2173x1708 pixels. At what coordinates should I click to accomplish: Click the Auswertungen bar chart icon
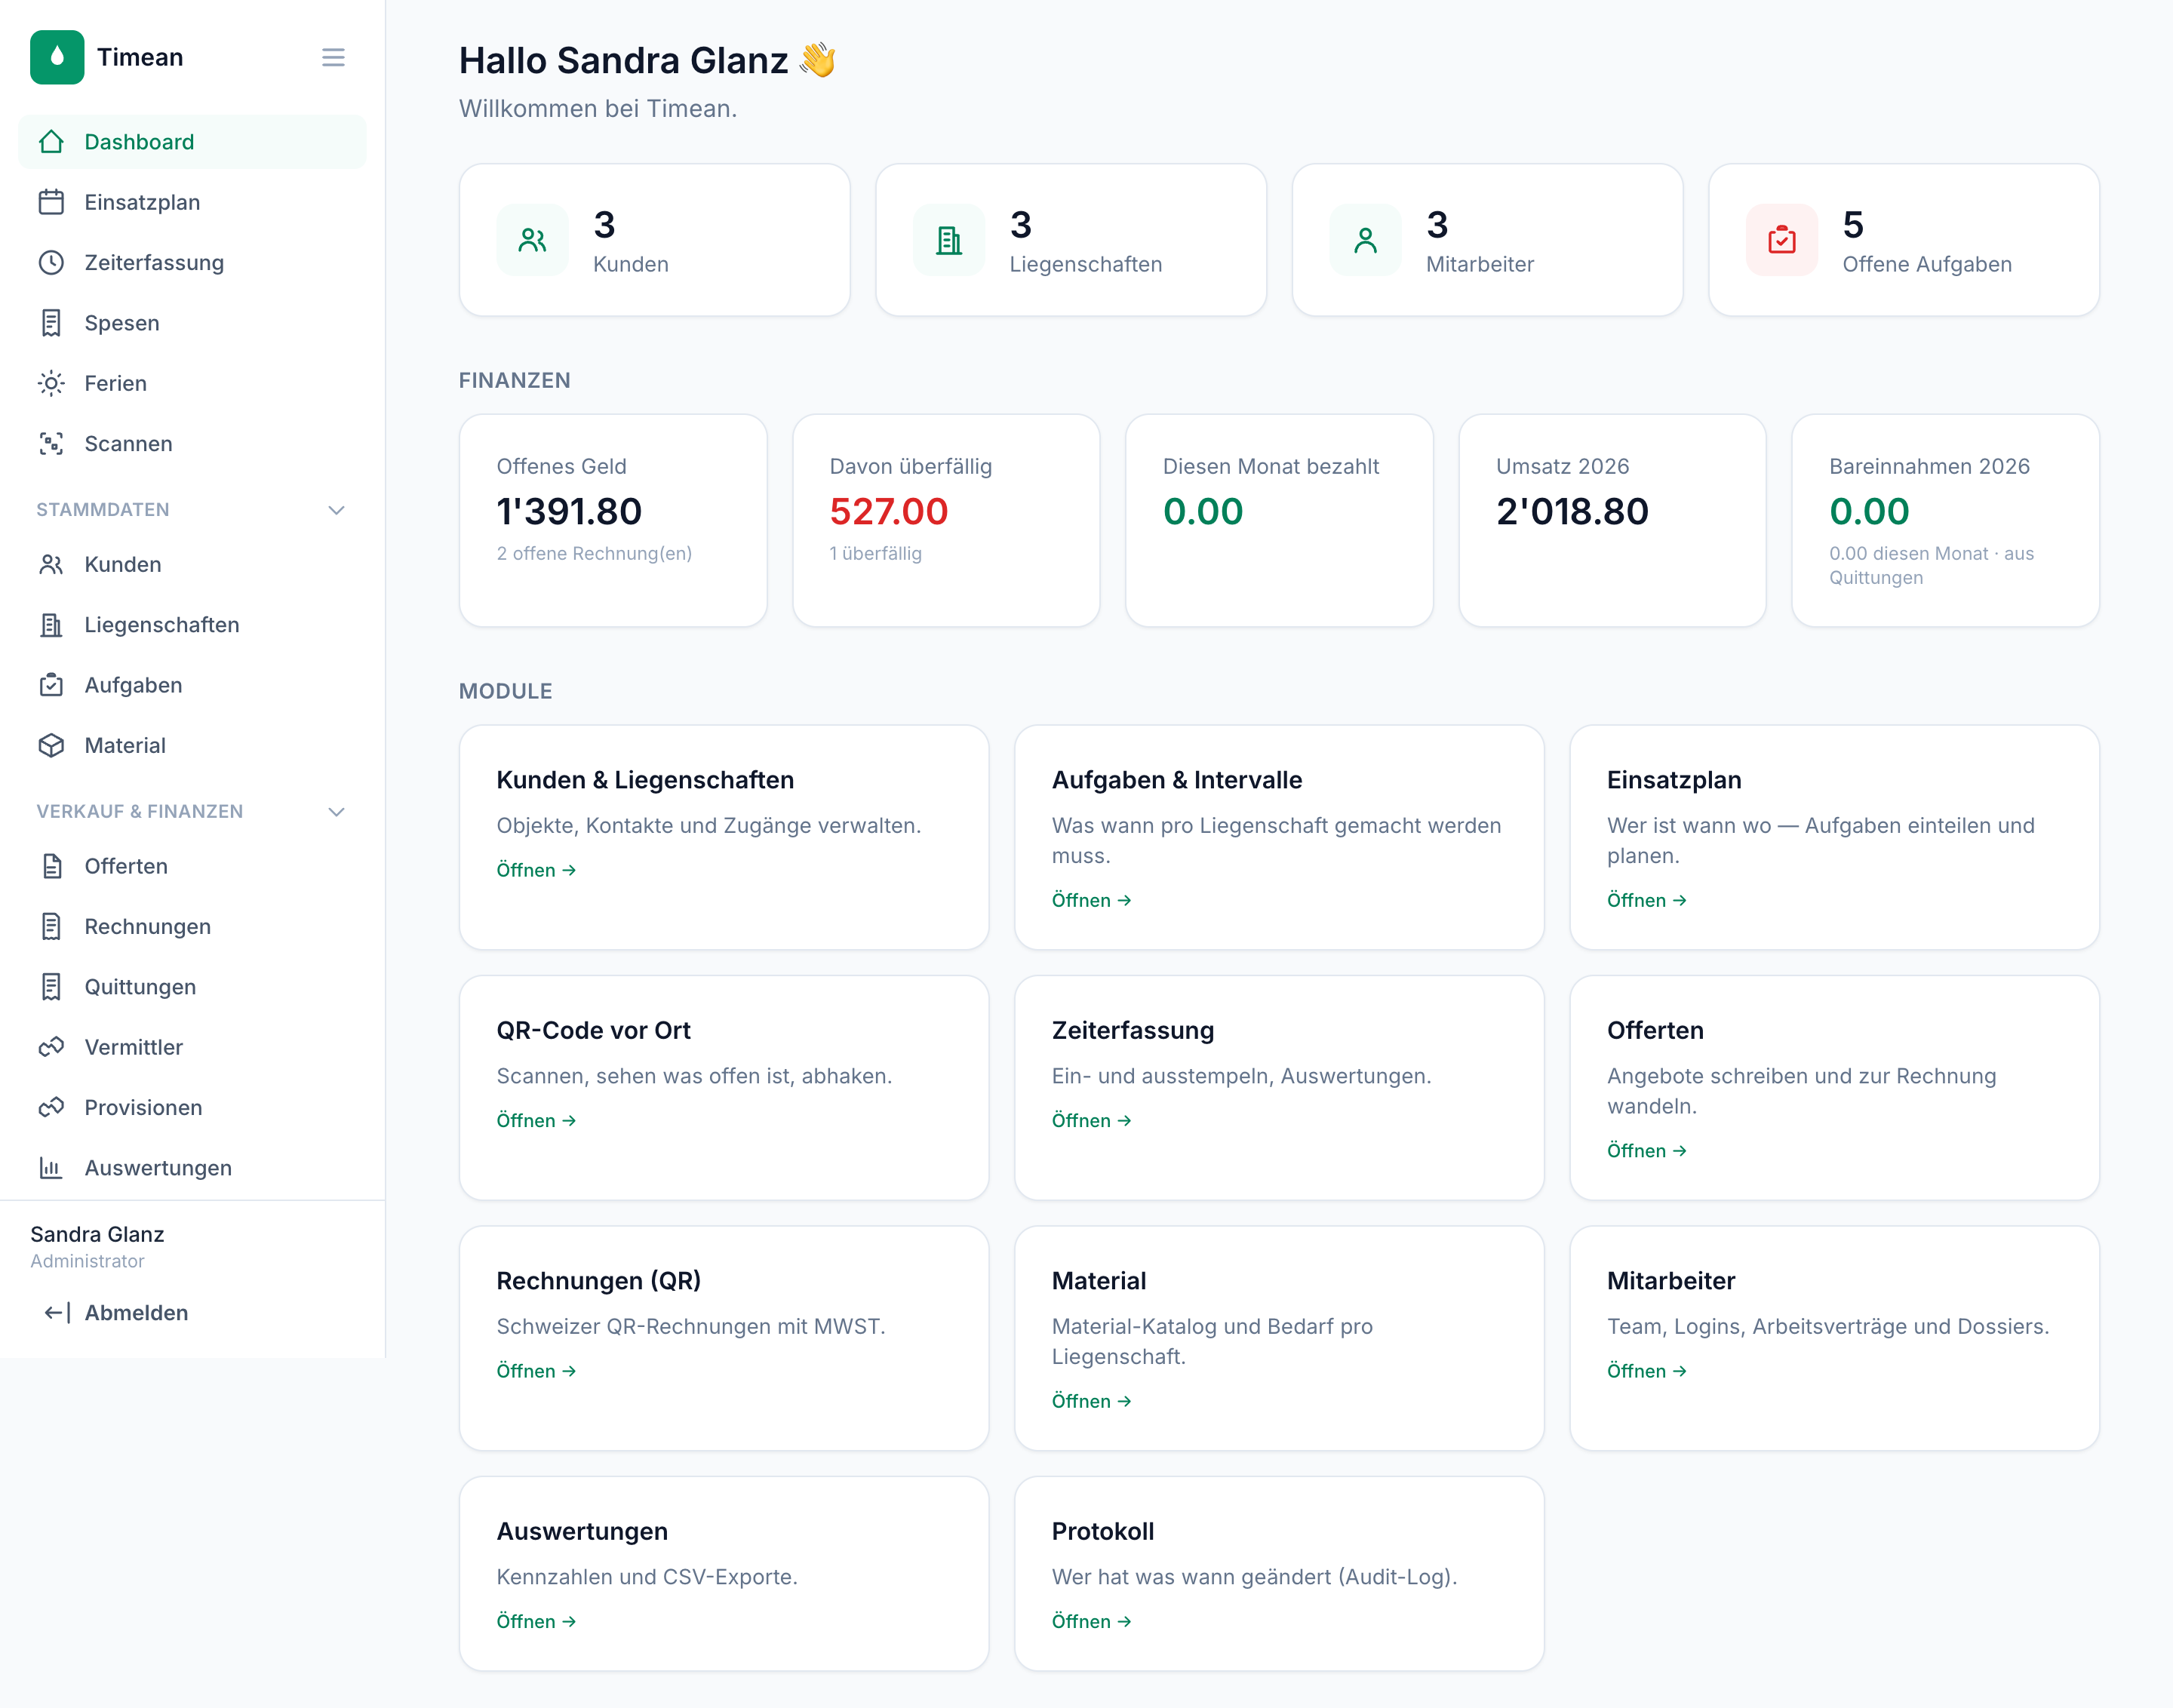tap(51, 1167)
